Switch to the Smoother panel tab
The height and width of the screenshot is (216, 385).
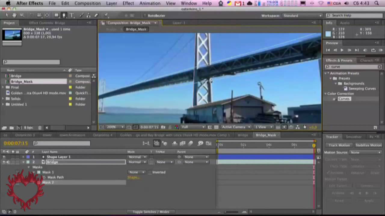pos(354,137)
